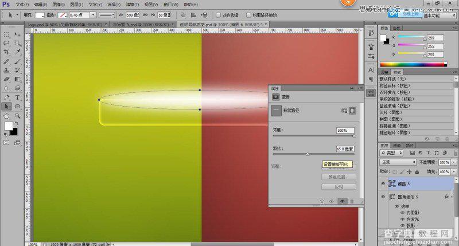Click the 羽化 feather slider handle
Image resolution: width=459 pixels, height=246 pixels.
point(308,154)
